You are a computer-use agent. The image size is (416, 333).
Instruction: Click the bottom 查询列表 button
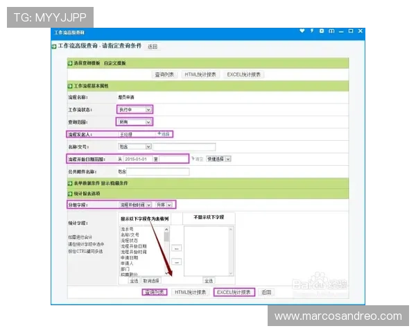point(155,292)
